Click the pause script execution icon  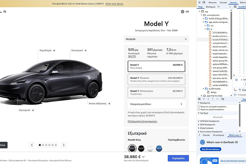199,99
